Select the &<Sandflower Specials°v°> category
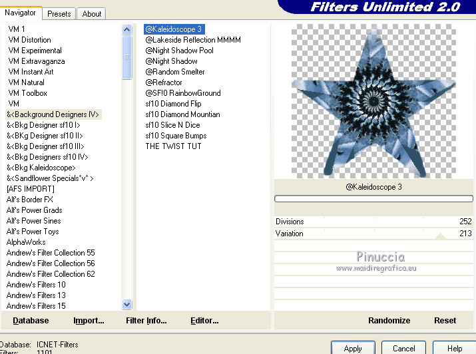 click(50, 178)
